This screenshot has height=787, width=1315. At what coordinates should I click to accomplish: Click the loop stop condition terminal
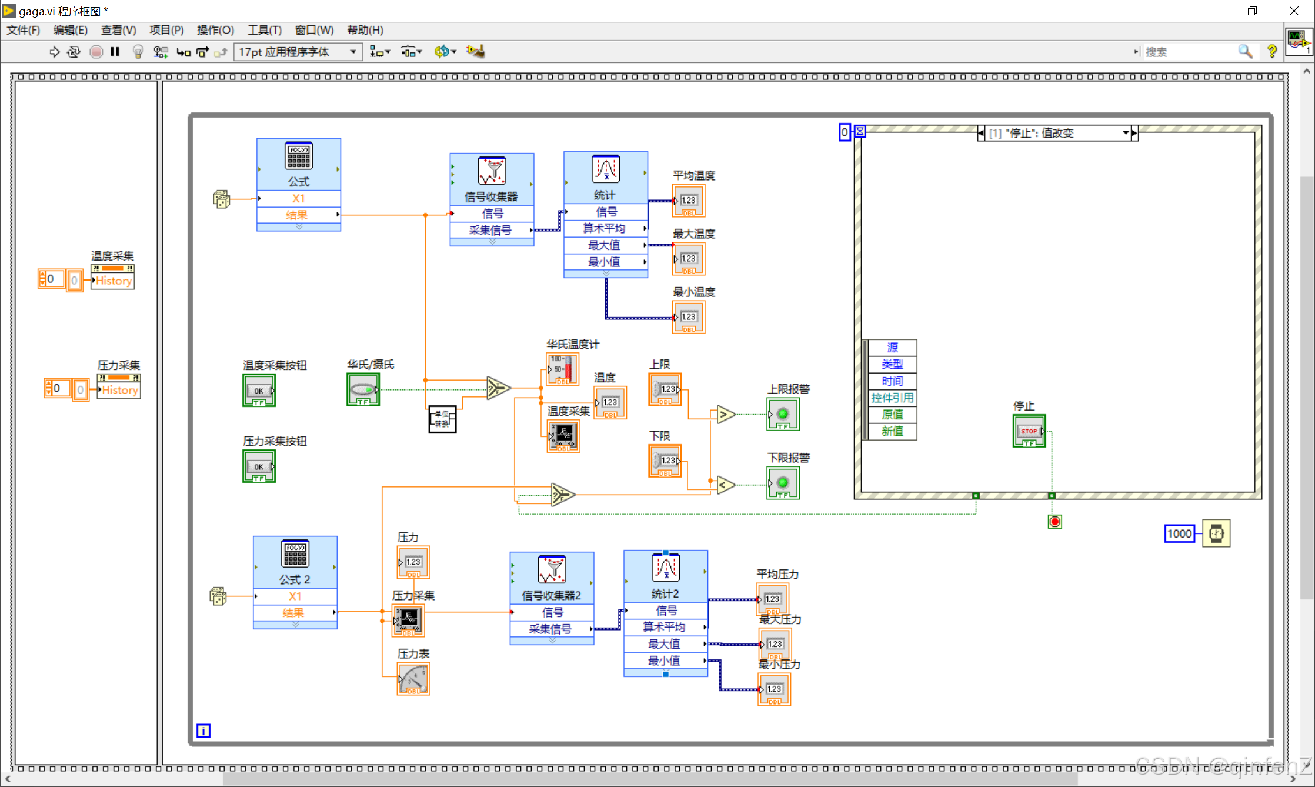coord(1054,522)
